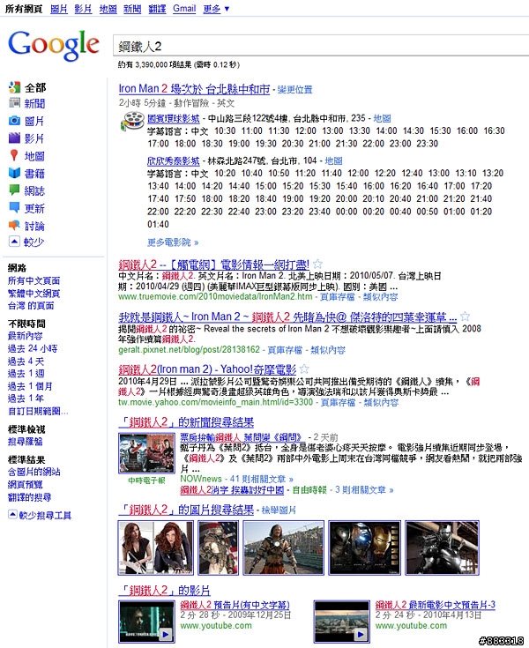The width and height of the screenshot is (529, 648).
Task: Switch to 影片 in top navigation
Action: coord(83,9)
